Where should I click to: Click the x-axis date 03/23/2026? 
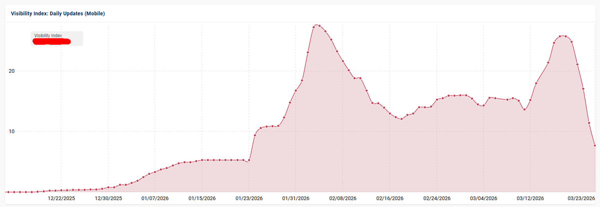tap(582, 198)
